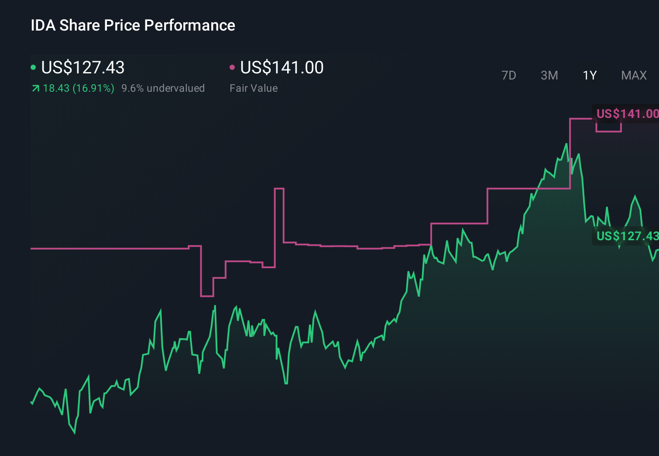Click the IDA Share Price Performance title
The width and height of the screenshot is (659, 456).
coord(132,25)
